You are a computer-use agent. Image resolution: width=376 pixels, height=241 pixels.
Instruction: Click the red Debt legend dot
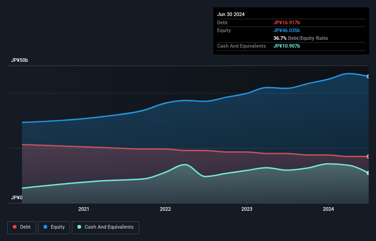click(x=15, y=227)
